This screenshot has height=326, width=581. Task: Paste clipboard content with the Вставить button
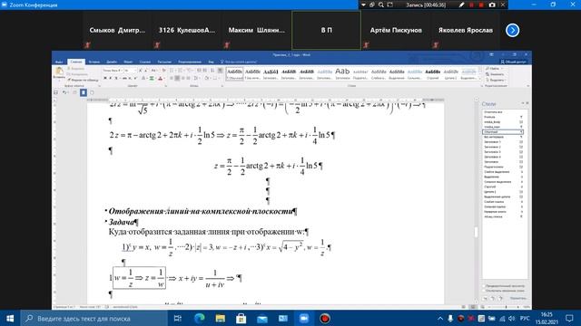59,72
